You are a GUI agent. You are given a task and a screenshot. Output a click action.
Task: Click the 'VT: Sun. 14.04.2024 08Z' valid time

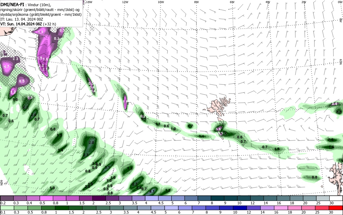[x=21, y=24]
